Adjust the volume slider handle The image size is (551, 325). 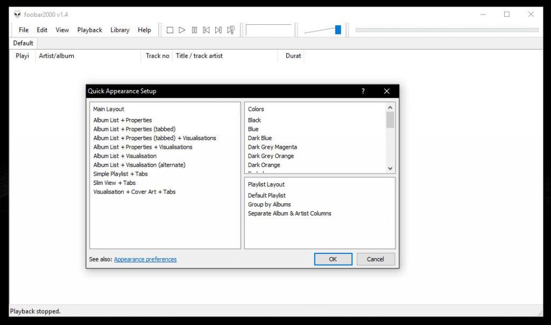point(338,30)
